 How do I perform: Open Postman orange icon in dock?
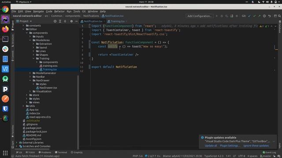click(x=5, y=99)
